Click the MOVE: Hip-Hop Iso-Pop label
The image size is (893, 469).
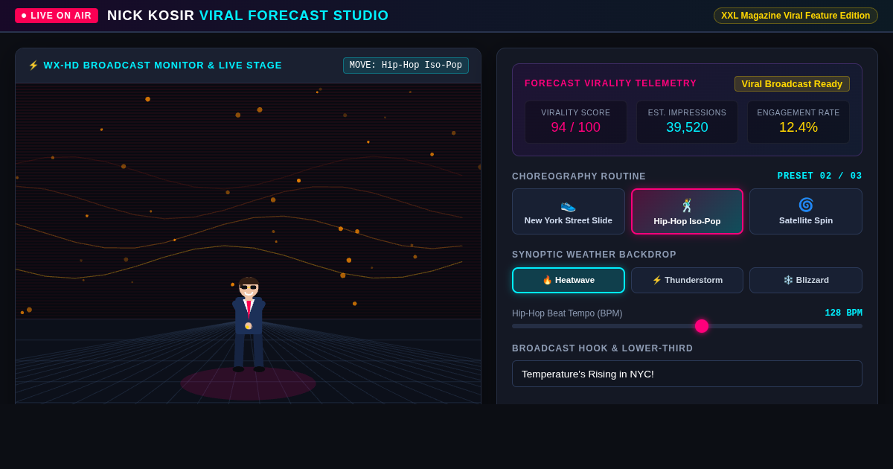click(x=406, y=66)
